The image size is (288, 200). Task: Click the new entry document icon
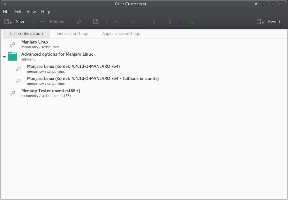95,22
